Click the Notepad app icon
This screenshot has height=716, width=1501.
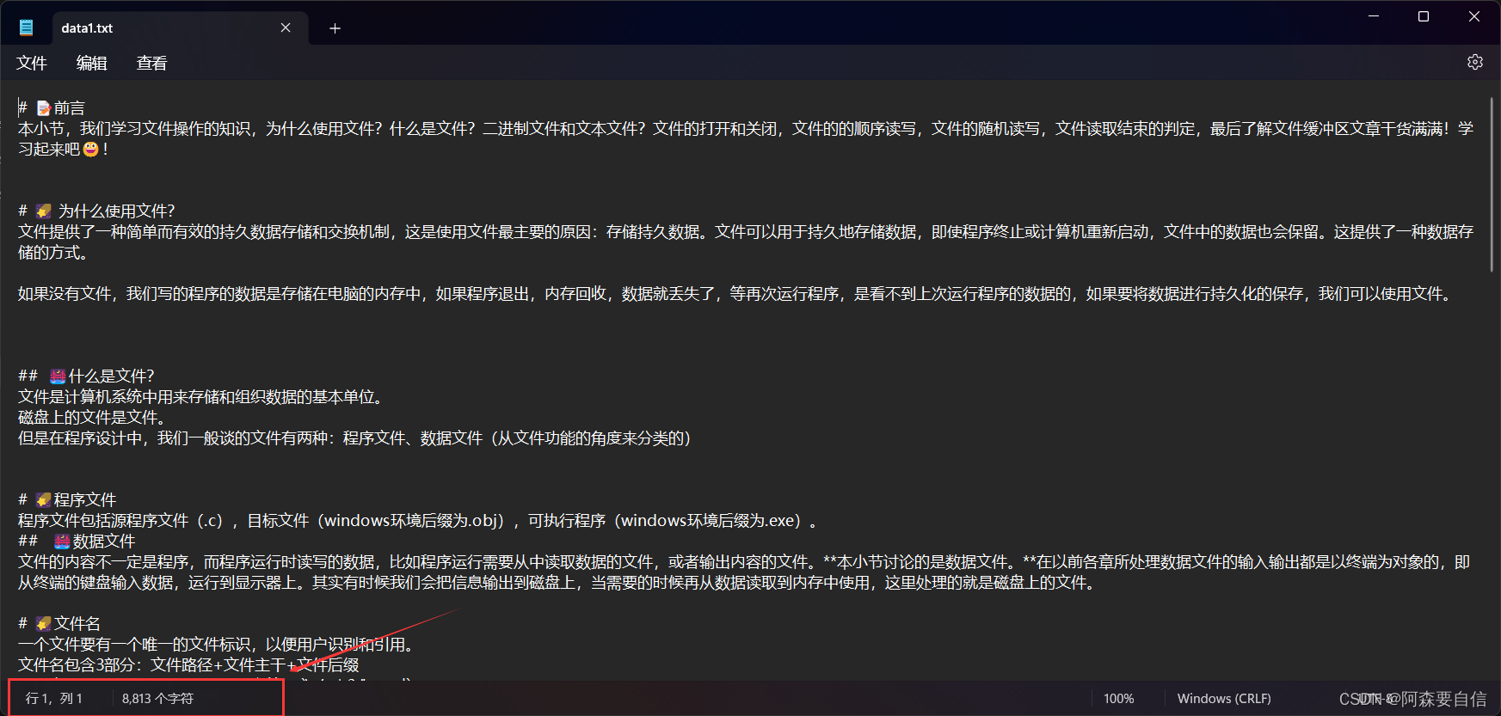tap(27, 28)
